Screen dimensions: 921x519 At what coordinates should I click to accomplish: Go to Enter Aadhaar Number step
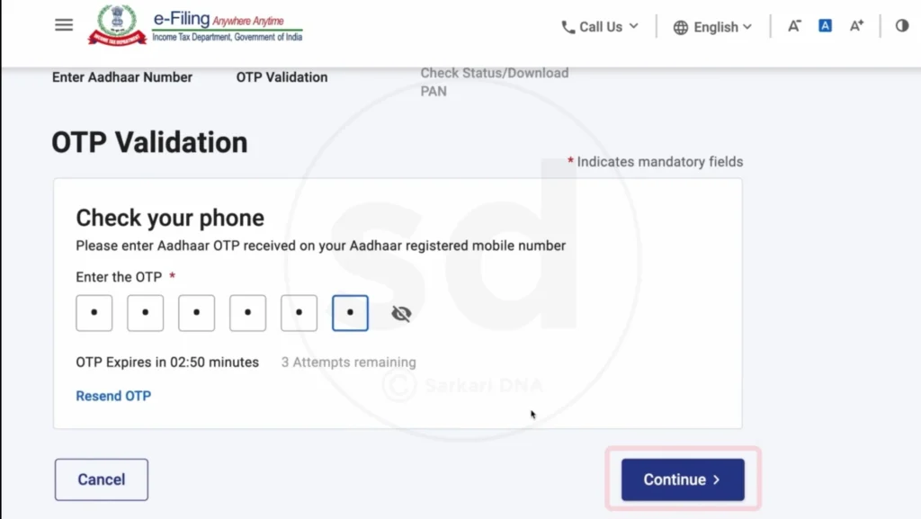tap(122, 77)
